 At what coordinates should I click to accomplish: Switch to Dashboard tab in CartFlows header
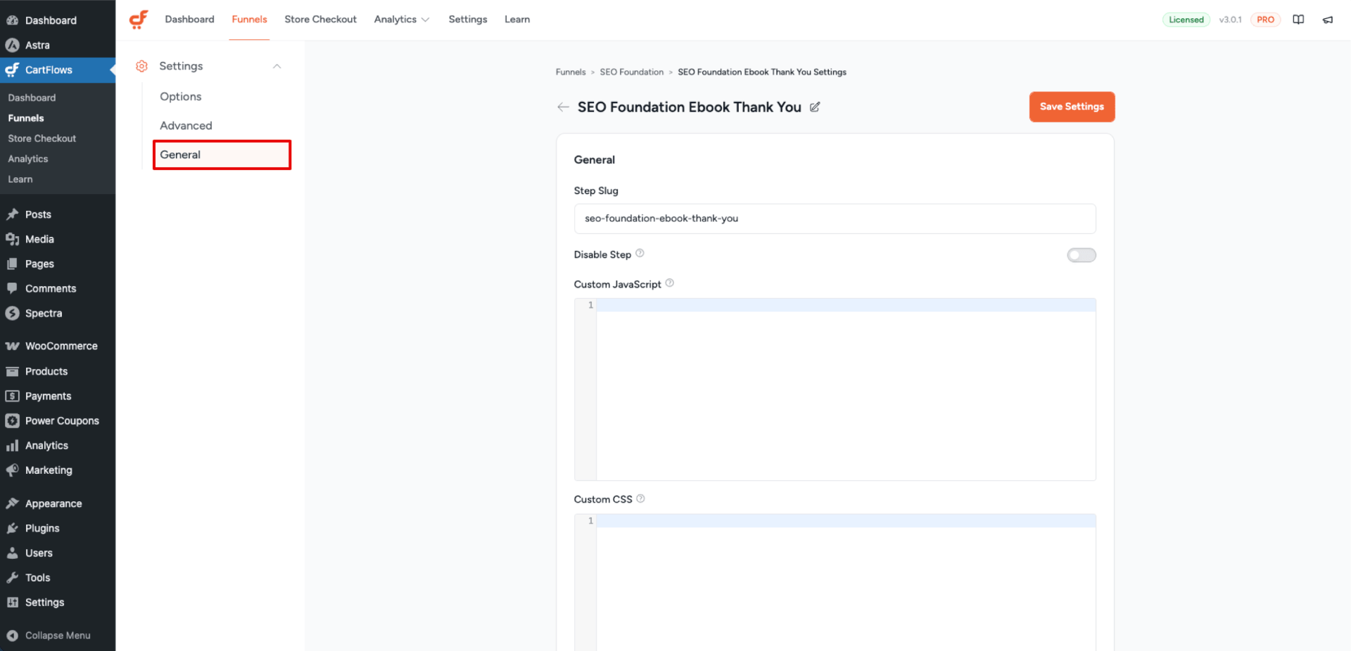tap(190, 20)
